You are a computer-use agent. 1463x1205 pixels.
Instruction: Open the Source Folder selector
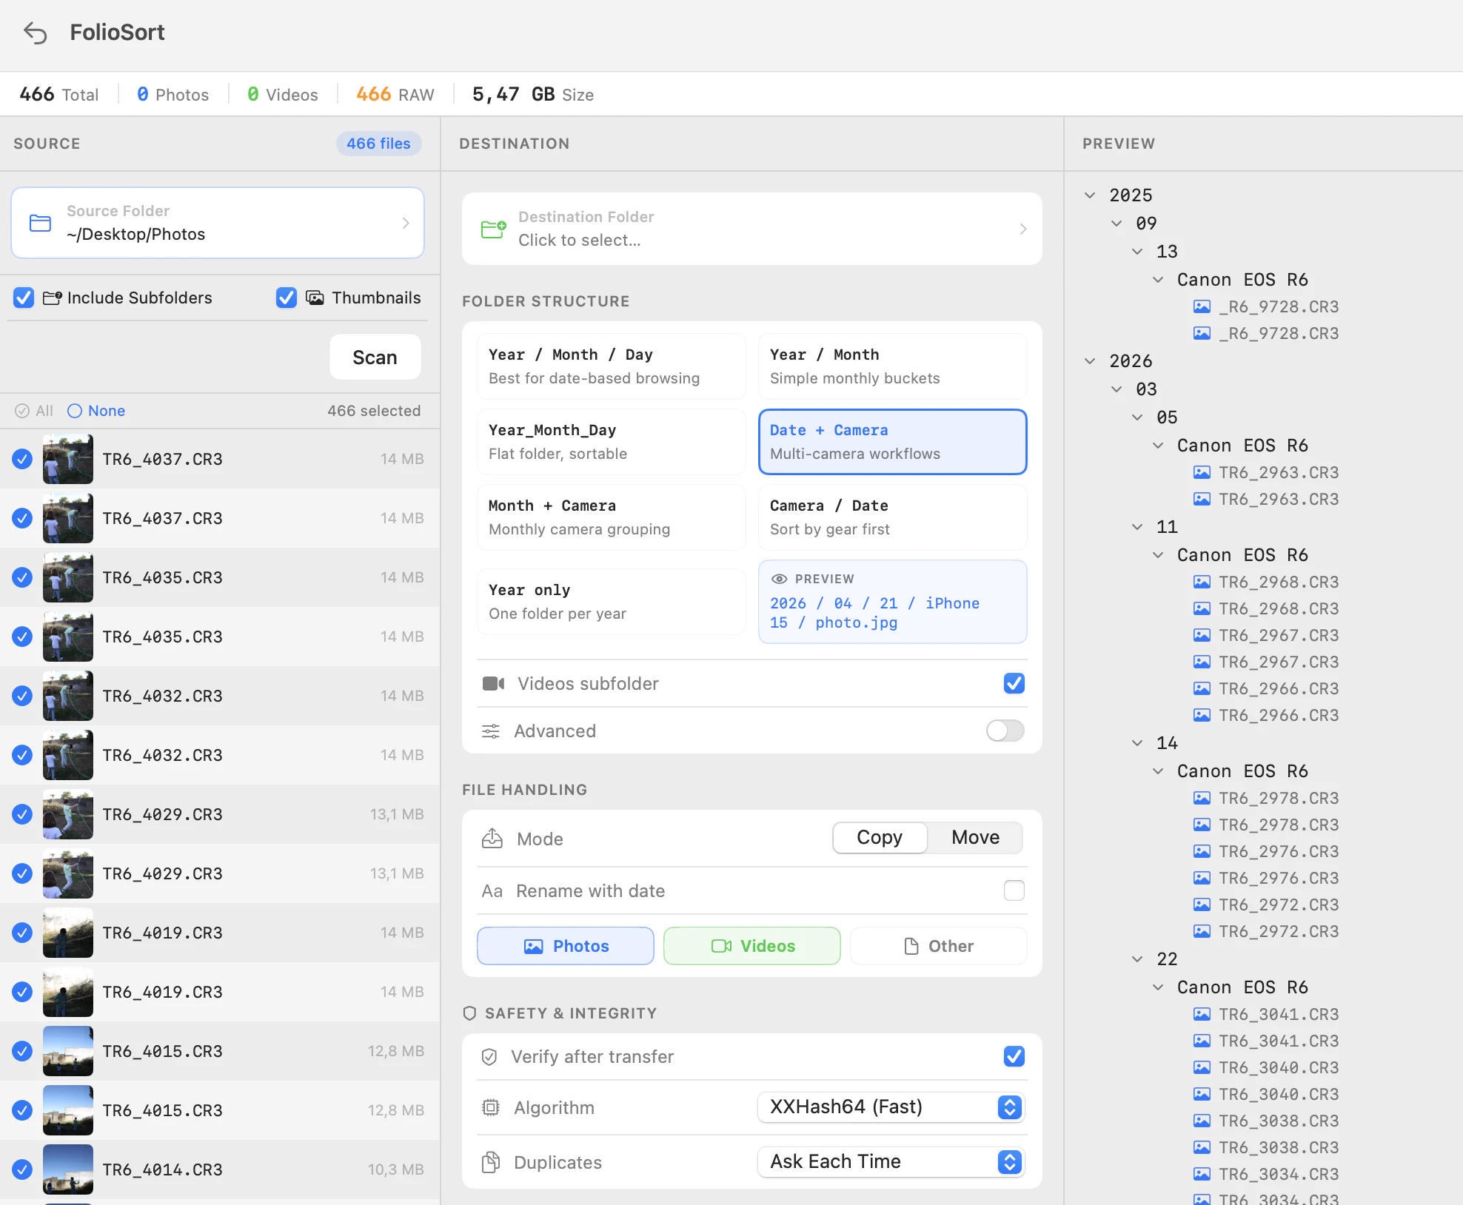click(218, 223)
